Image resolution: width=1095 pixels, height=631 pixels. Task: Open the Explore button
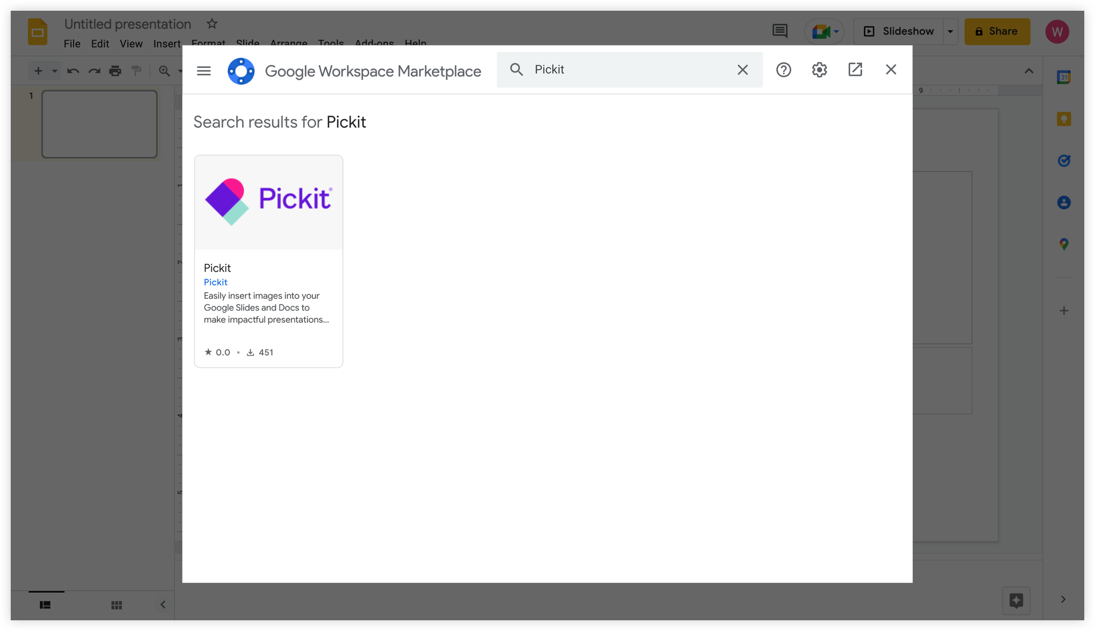coord(1016,600)
